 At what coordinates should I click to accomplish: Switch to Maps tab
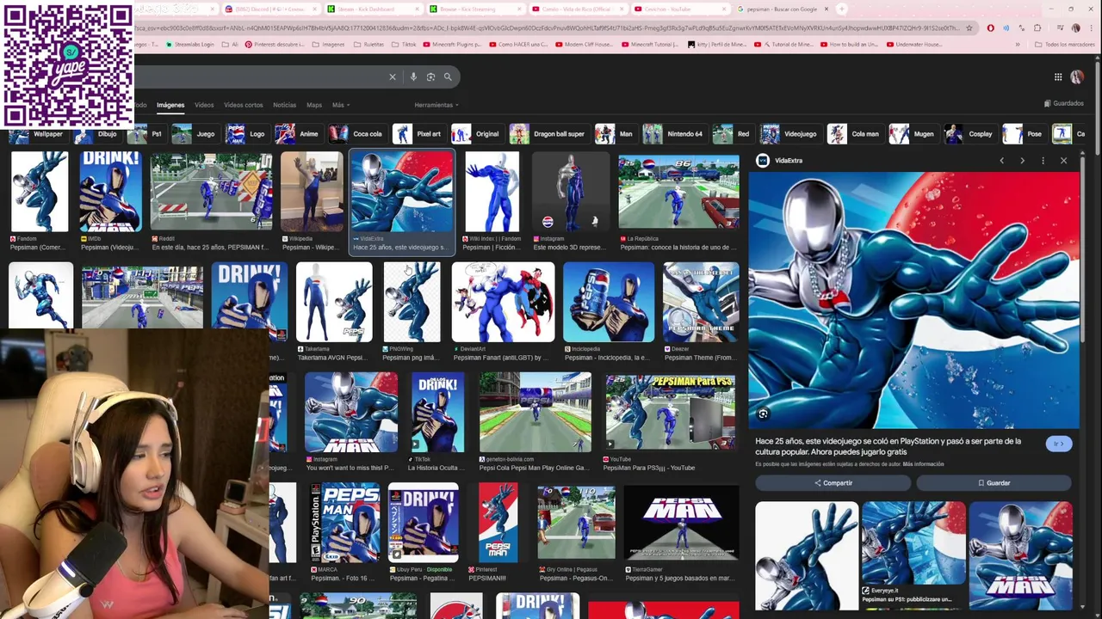click(x=314, y=105)
